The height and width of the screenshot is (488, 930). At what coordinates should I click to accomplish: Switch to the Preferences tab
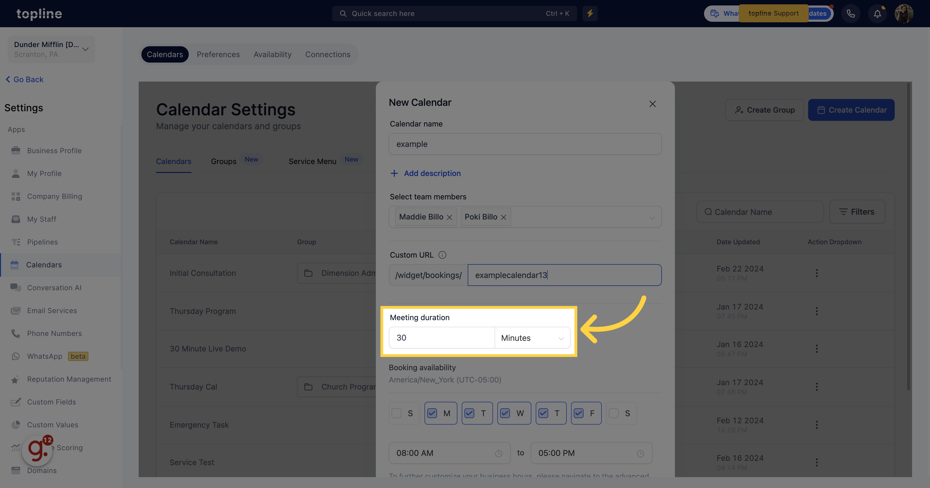tap(218, 55)
